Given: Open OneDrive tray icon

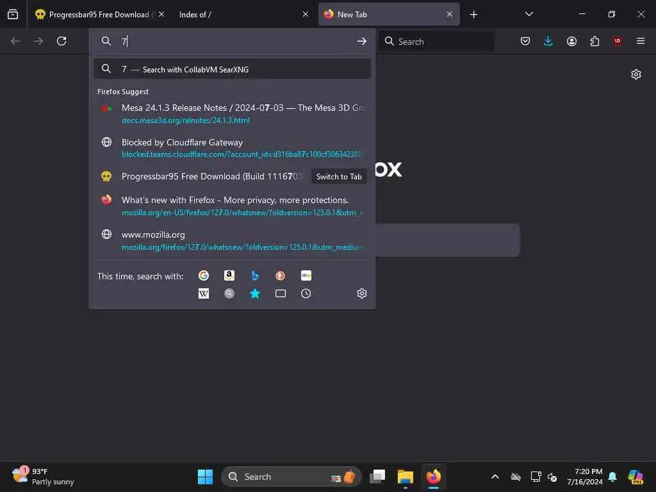Looking at the screenshot, I should pos(516,477).
